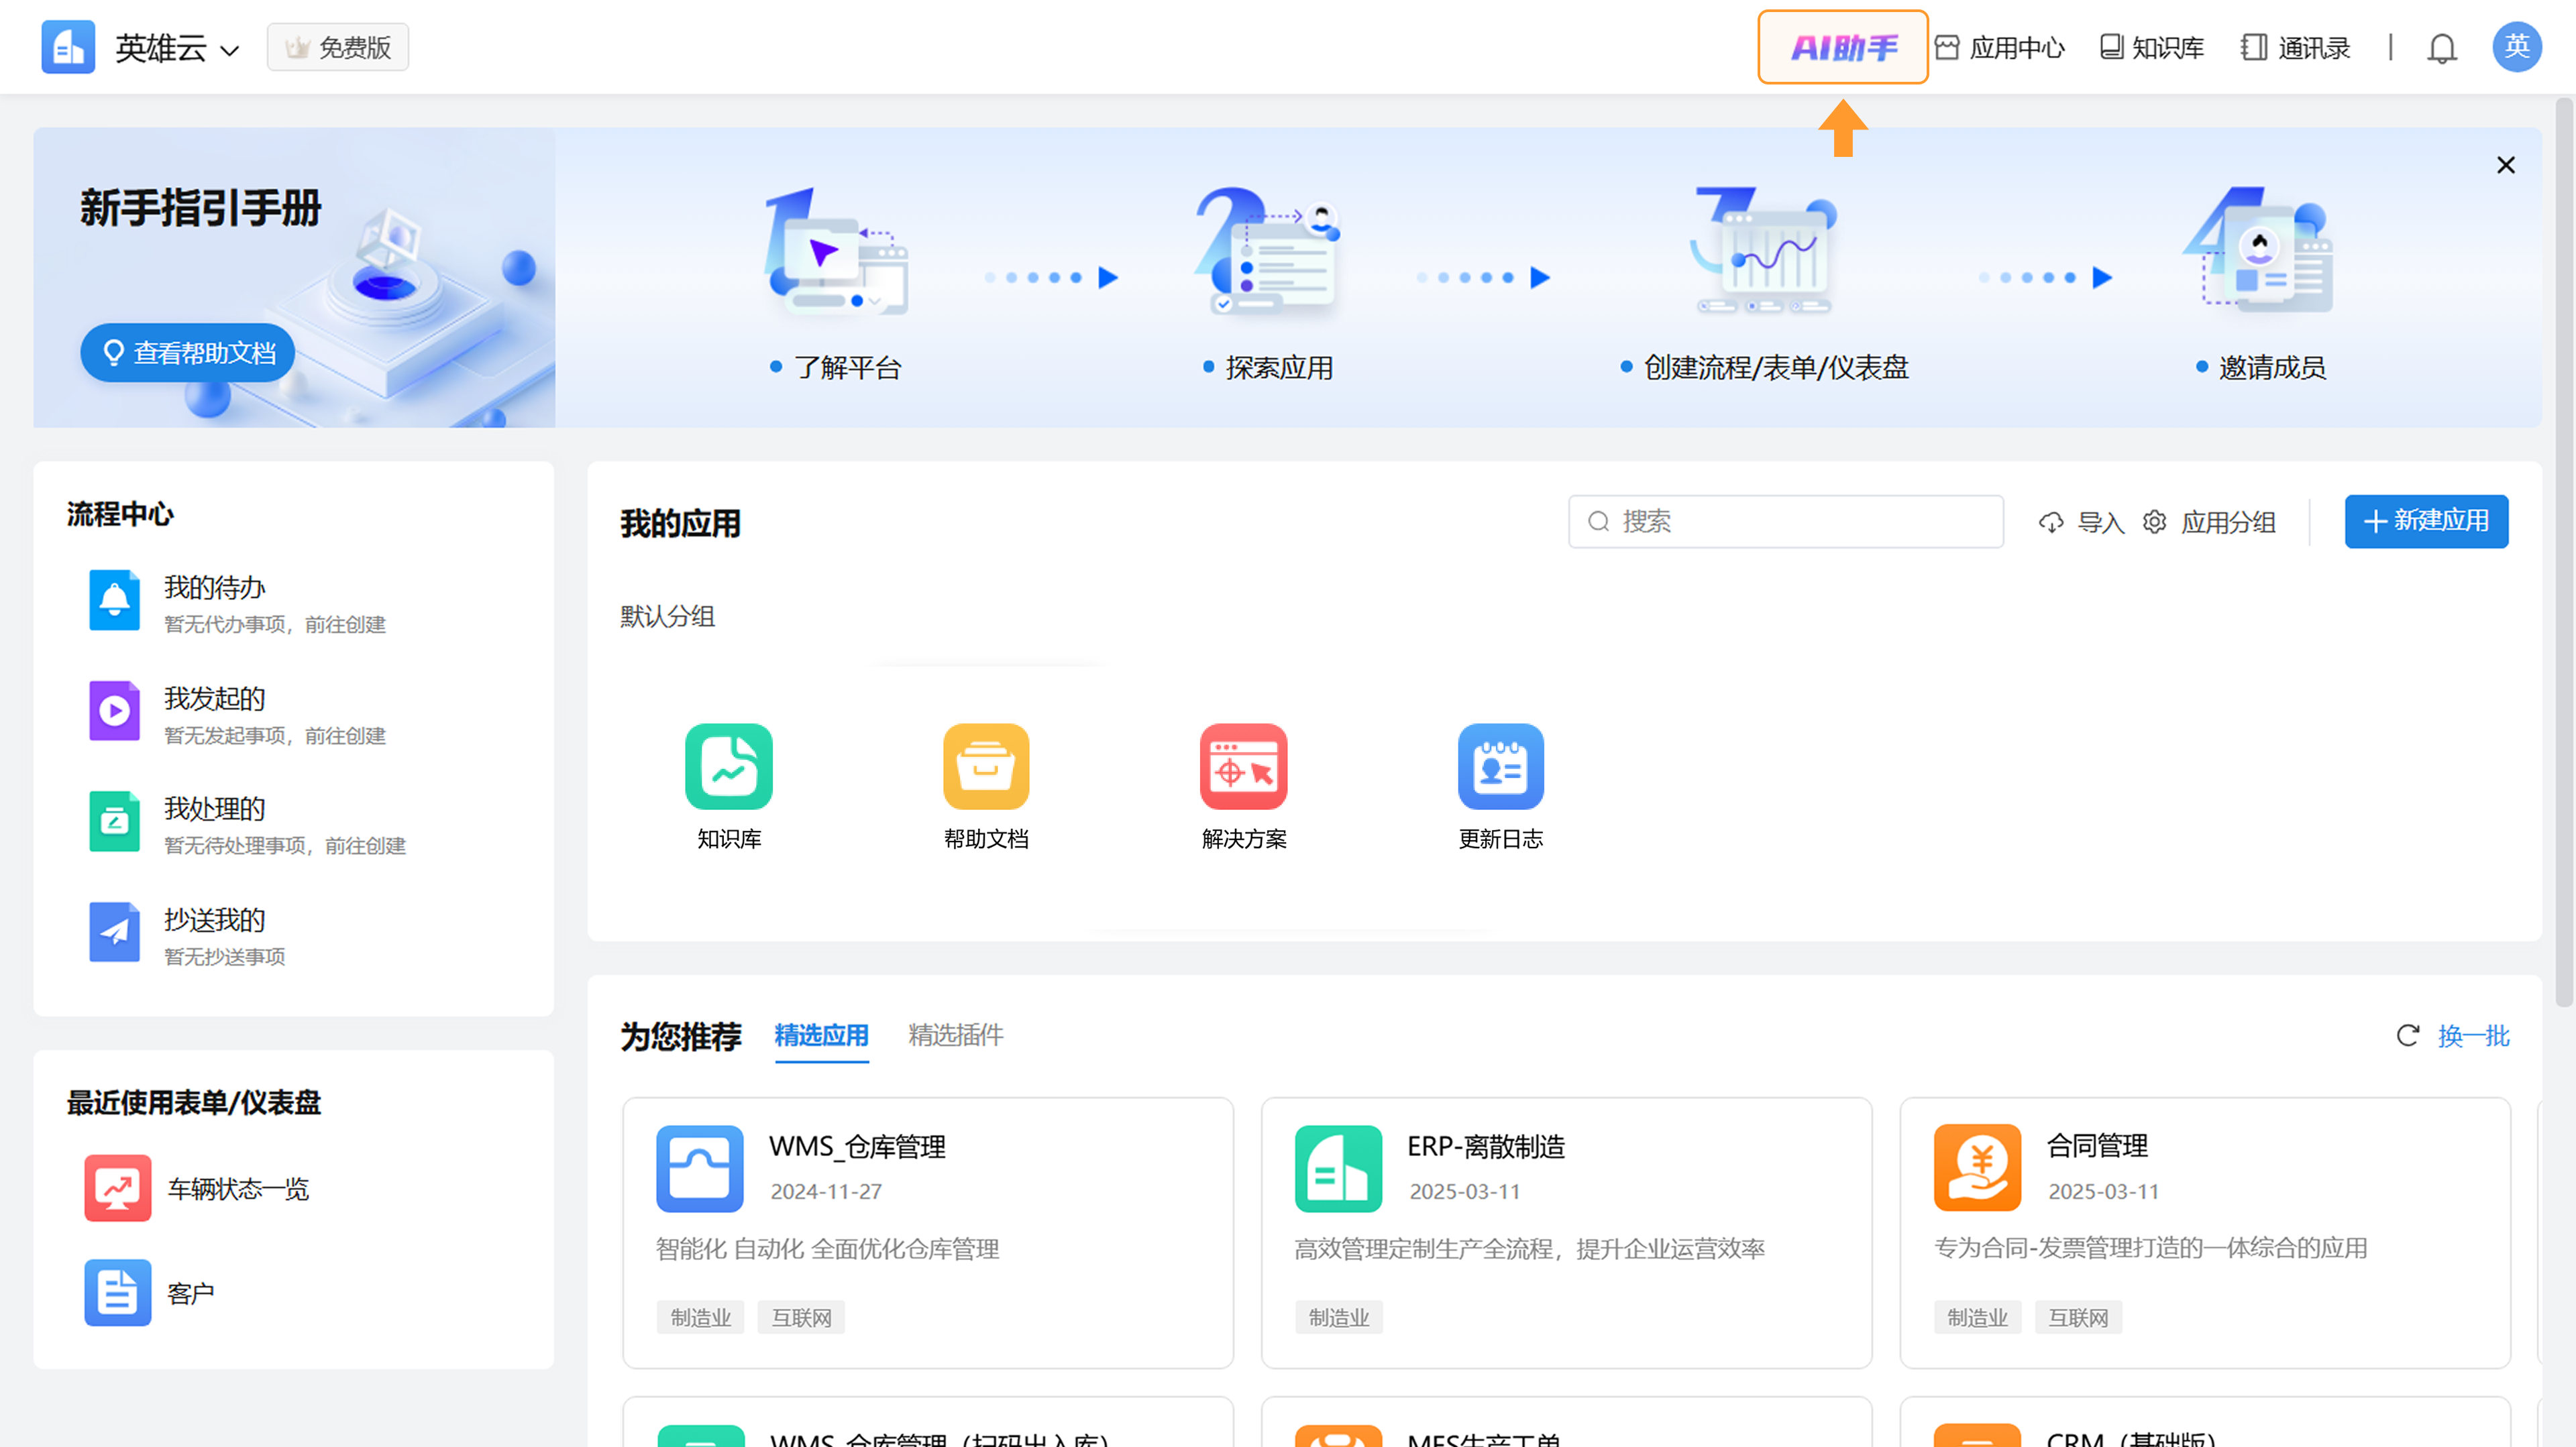Open the 帮助文档 app icon
This screenshot has height=1447, width=2576.
pos(986,766)
